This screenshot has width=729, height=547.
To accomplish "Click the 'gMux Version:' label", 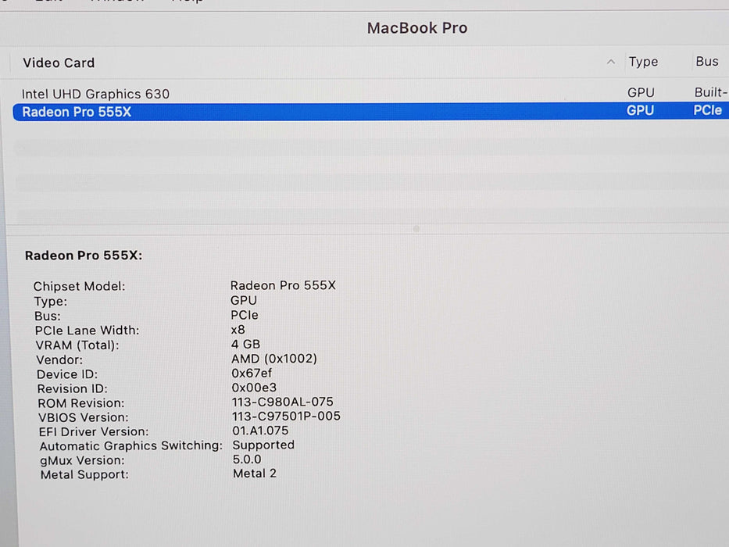I will [82, 460].
